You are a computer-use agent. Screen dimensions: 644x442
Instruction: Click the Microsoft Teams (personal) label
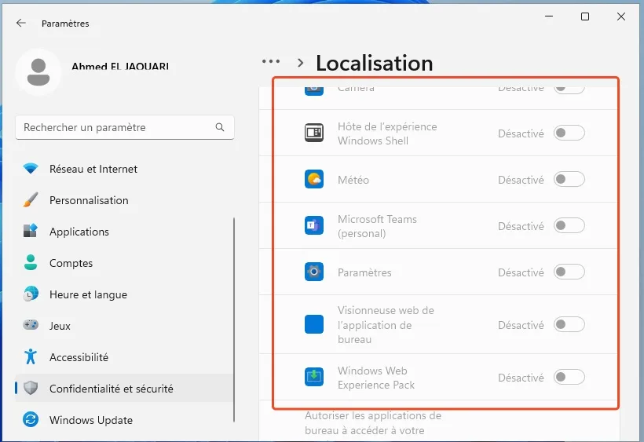[377, 226]
